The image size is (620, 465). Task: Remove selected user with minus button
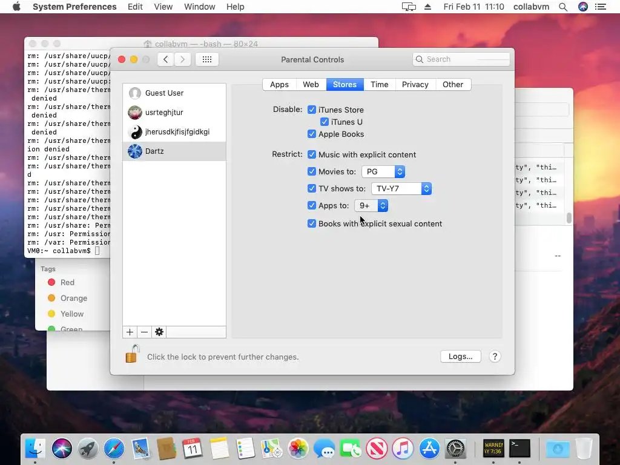[x=144, y=332]
